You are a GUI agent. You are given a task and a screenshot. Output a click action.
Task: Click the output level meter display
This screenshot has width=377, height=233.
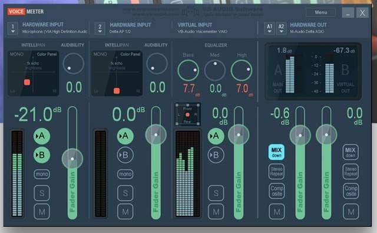pos(313,71)
